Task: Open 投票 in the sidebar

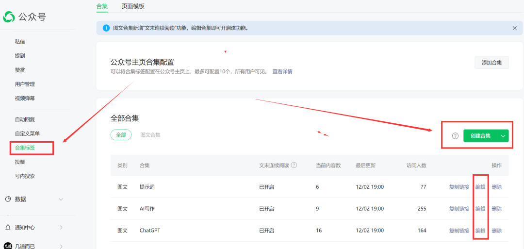Action: tap(20, 162)
